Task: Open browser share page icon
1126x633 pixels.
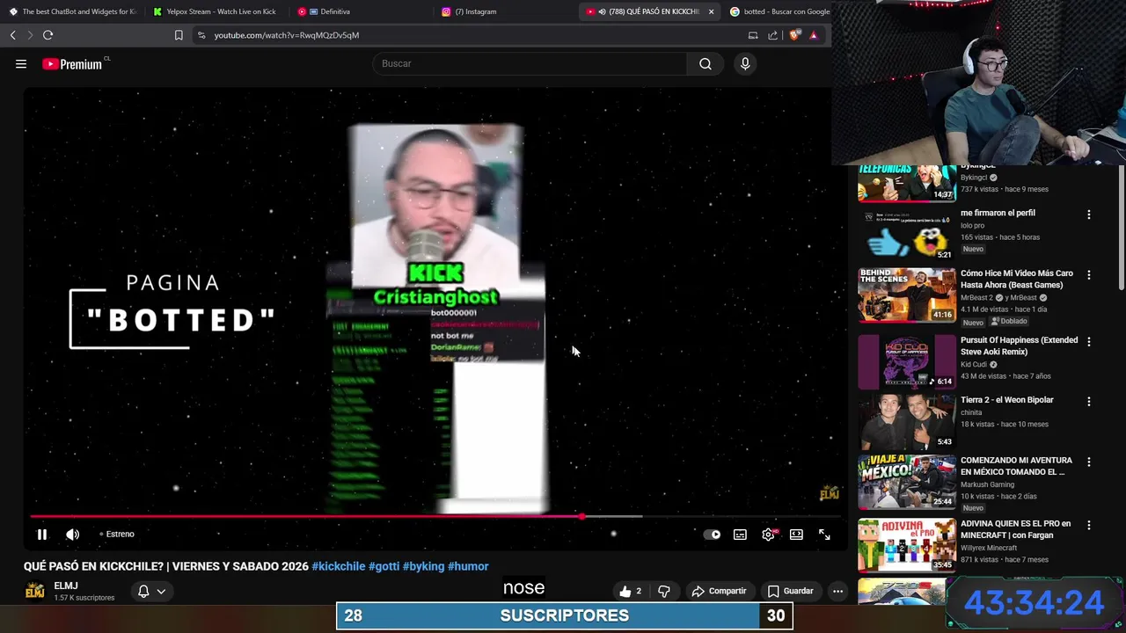Action: click(x=773, y=35)
